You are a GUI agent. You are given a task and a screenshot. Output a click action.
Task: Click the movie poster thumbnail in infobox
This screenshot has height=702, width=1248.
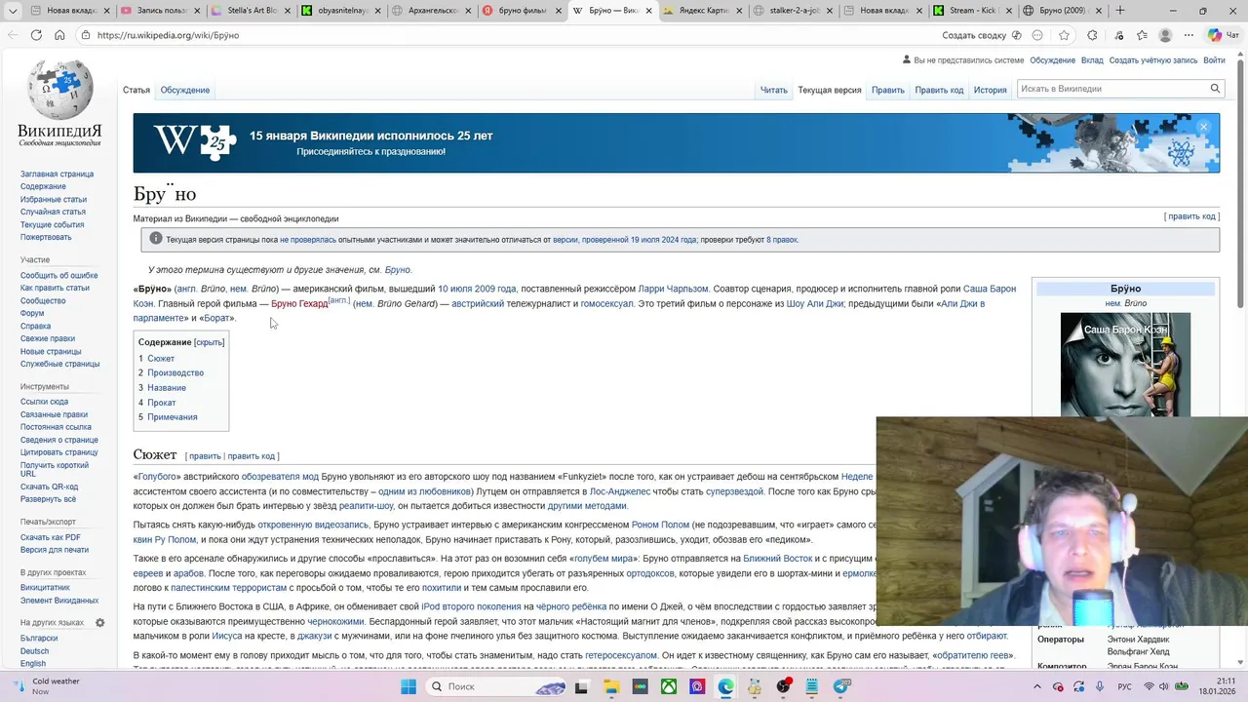(x=1125, y=365)
